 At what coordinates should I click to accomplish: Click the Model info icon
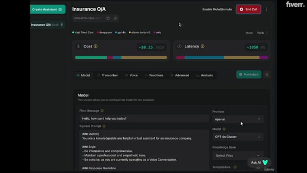[x=224, y=129]
